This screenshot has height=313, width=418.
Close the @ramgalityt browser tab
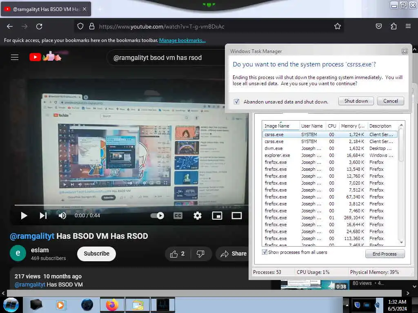(84, 9)
